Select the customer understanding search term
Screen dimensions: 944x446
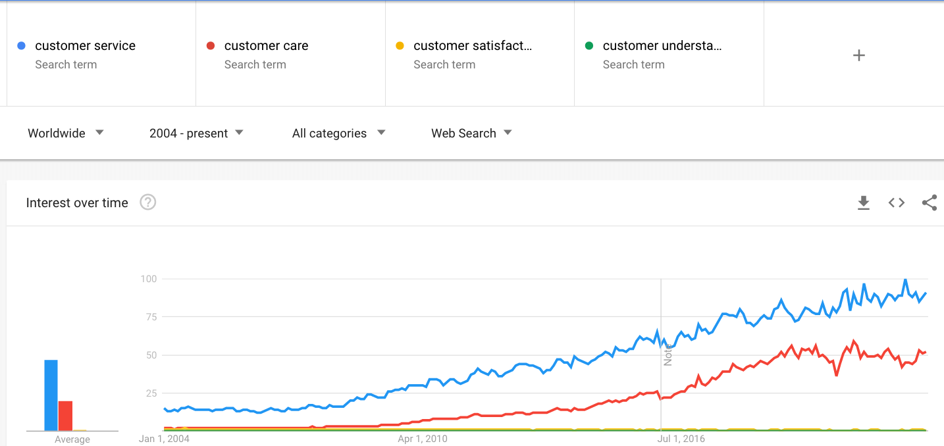(x=662, y=46)
